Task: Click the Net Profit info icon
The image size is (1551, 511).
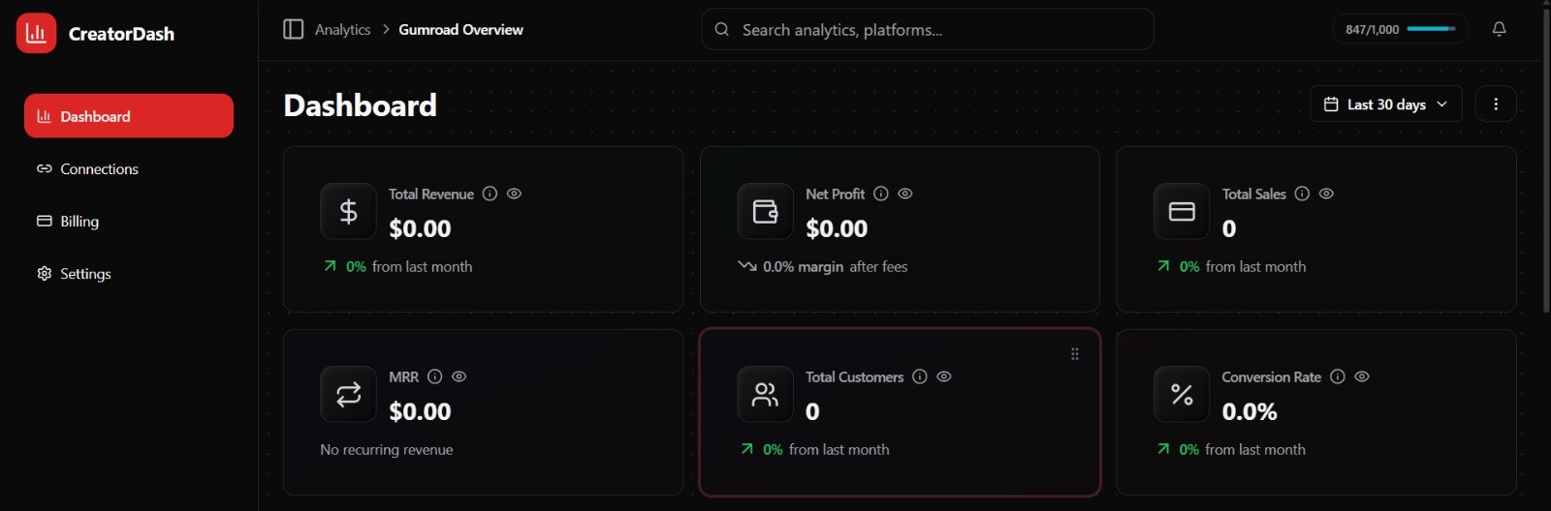Action: point(880,194)
